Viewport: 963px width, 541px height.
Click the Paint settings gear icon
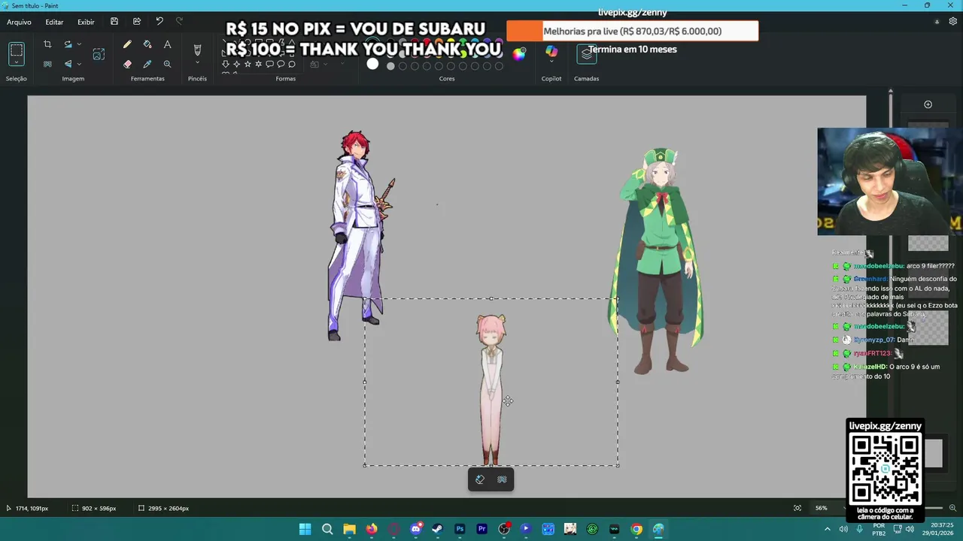pyautogui.click(x=953, y=22)
